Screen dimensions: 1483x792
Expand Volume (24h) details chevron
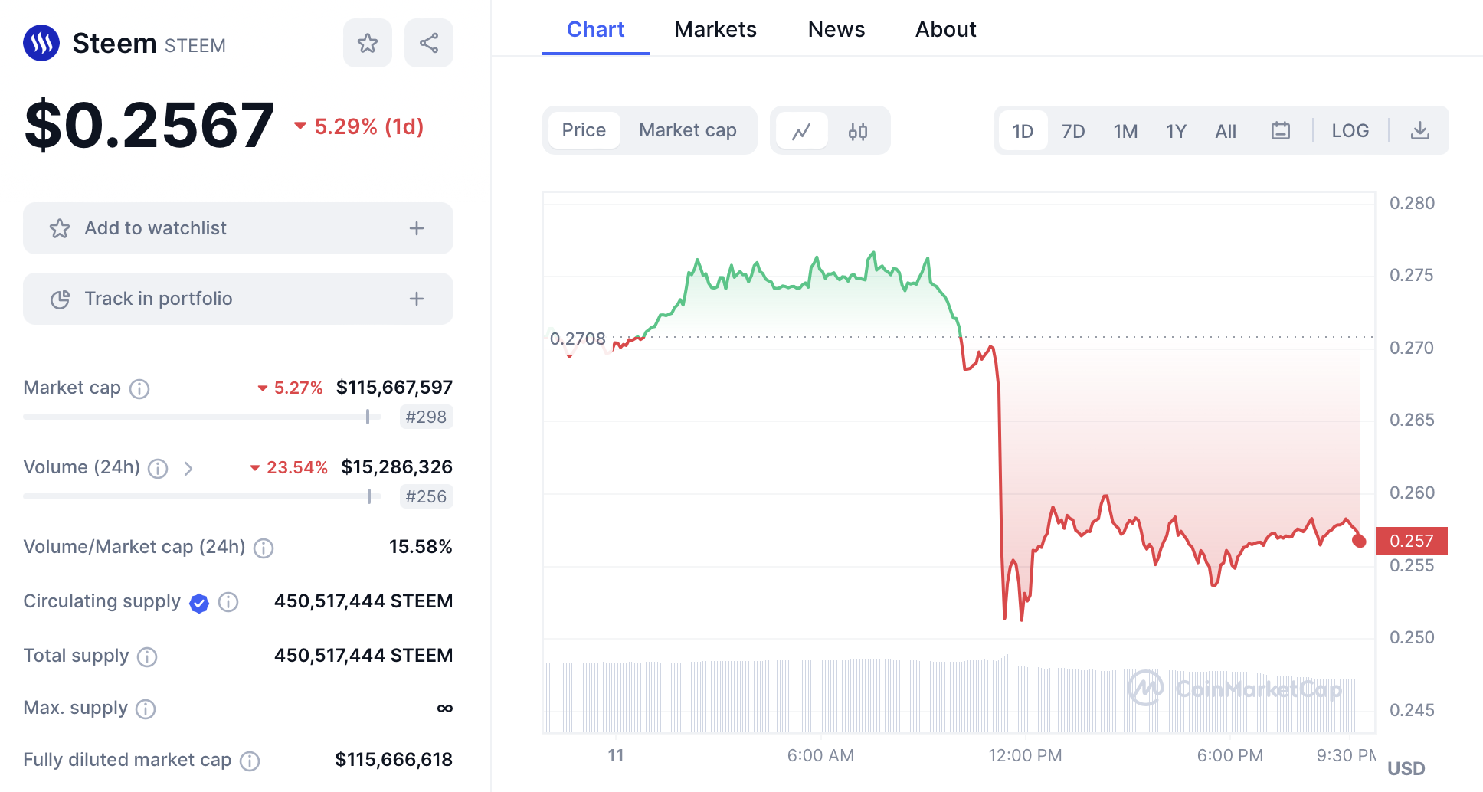tap(188, 468)
